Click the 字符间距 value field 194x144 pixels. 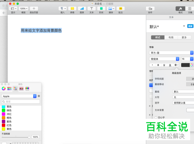click(190, 79)
